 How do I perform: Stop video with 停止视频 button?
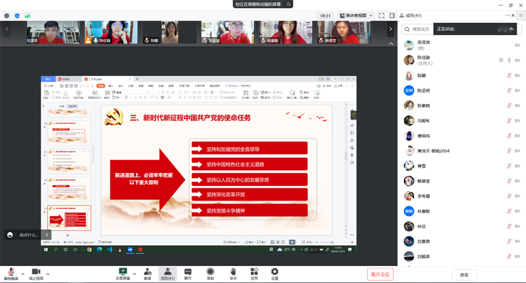click(36, 272)
